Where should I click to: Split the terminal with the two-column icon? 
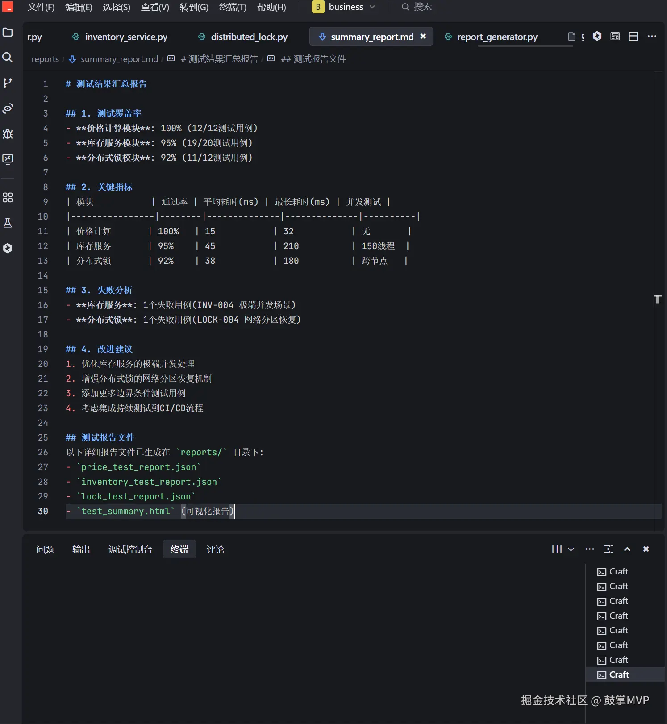pyautogui.click(x=557, y=549)
